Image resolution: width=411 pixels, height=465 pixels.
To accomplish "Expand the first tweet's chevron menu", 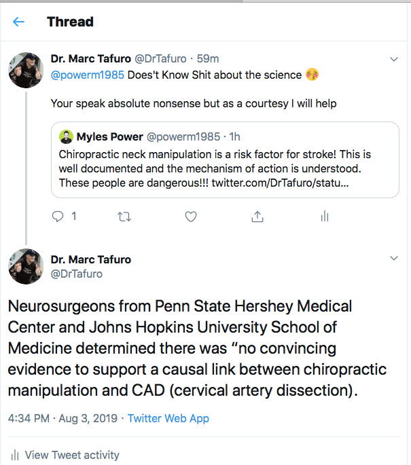I will click(x=393, y=60).
